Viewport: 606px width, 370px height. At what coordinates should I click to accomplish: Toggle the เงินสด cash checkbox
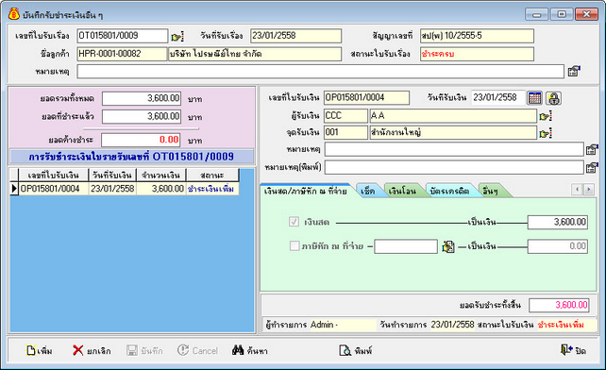(295, 222)
